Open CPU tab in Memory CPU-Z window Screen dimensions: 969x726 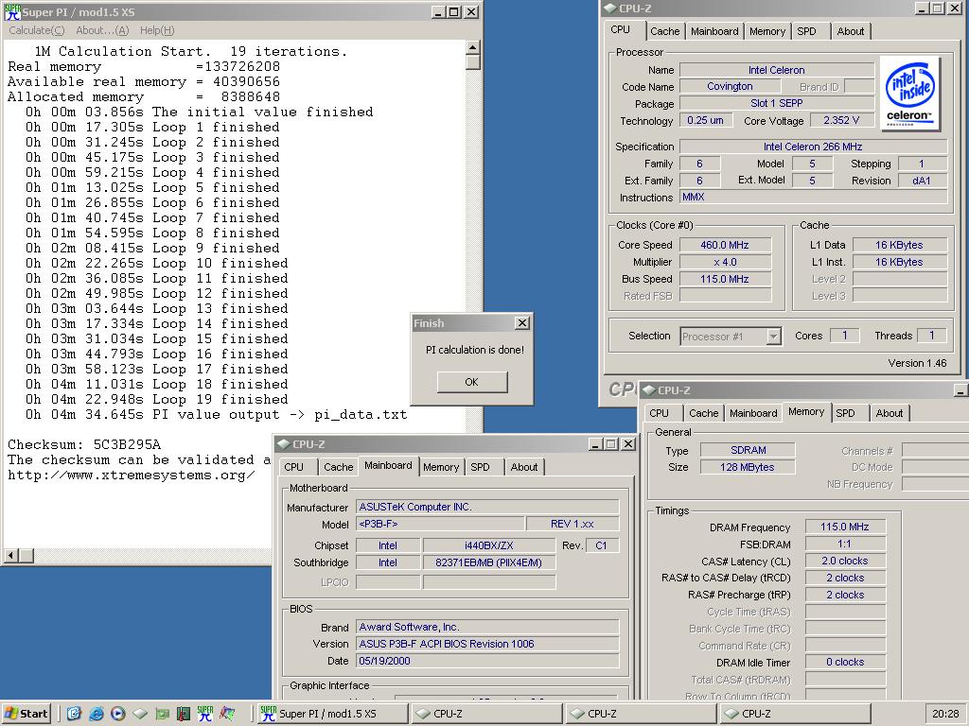(660, 414)
